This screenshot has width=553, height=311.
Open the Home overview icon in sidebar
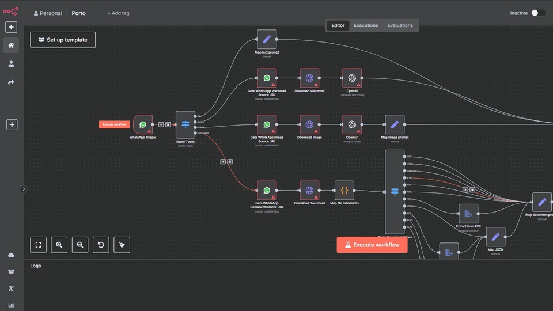pos(12,45)
